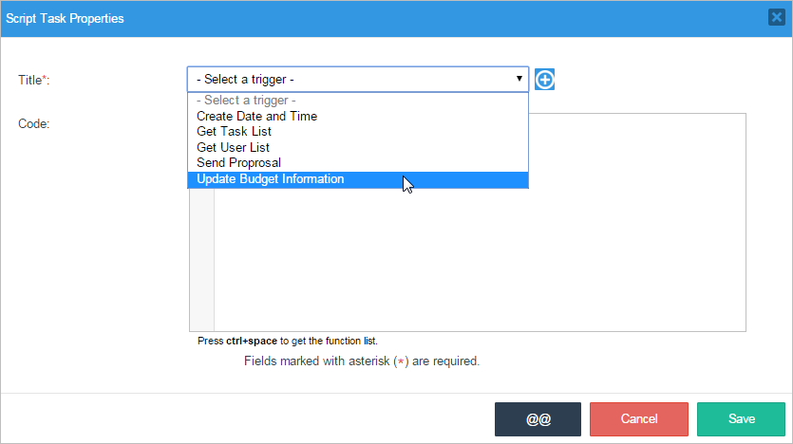The width and height of the screenshot is (793, 444).
Task: Click the 'Script Task Properties' title bar
Action: pyautogui.click(x=285, y=18)
